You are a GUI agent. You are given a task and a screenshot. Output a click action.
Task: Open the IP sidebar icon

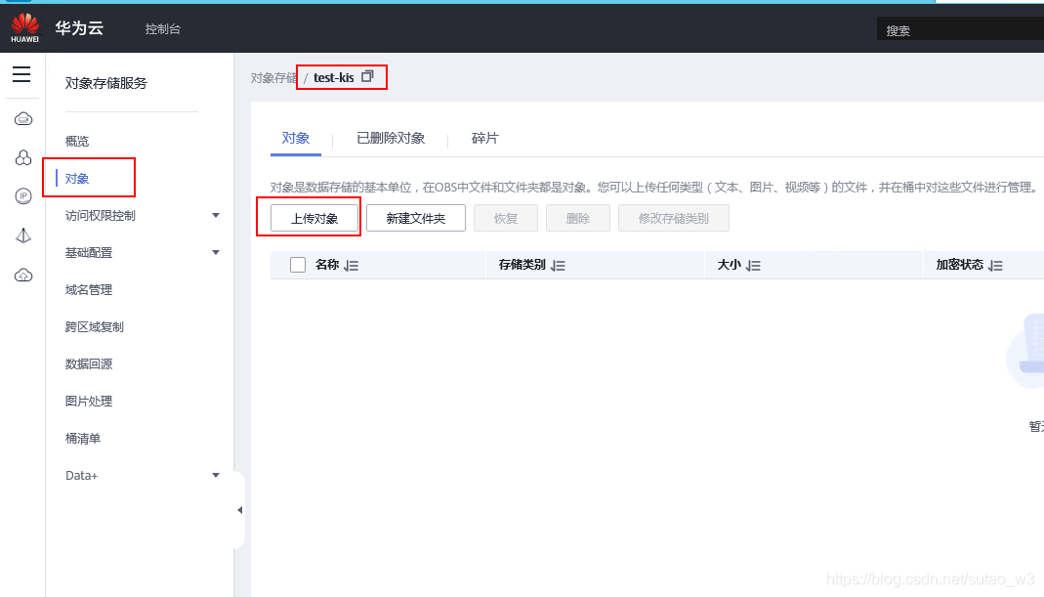click(x=23, y=195)
